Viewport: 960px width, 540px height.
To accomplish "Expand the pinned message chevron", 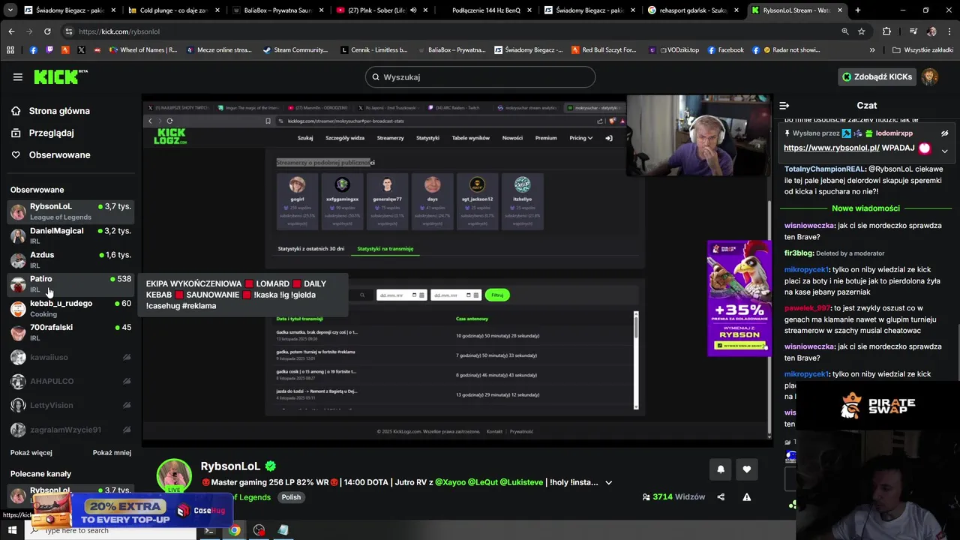I will tap(945, 151).
